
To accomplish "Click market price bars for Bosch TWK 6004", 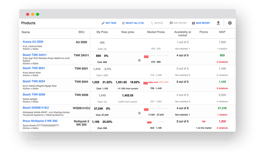I will [x=156, y=83].
